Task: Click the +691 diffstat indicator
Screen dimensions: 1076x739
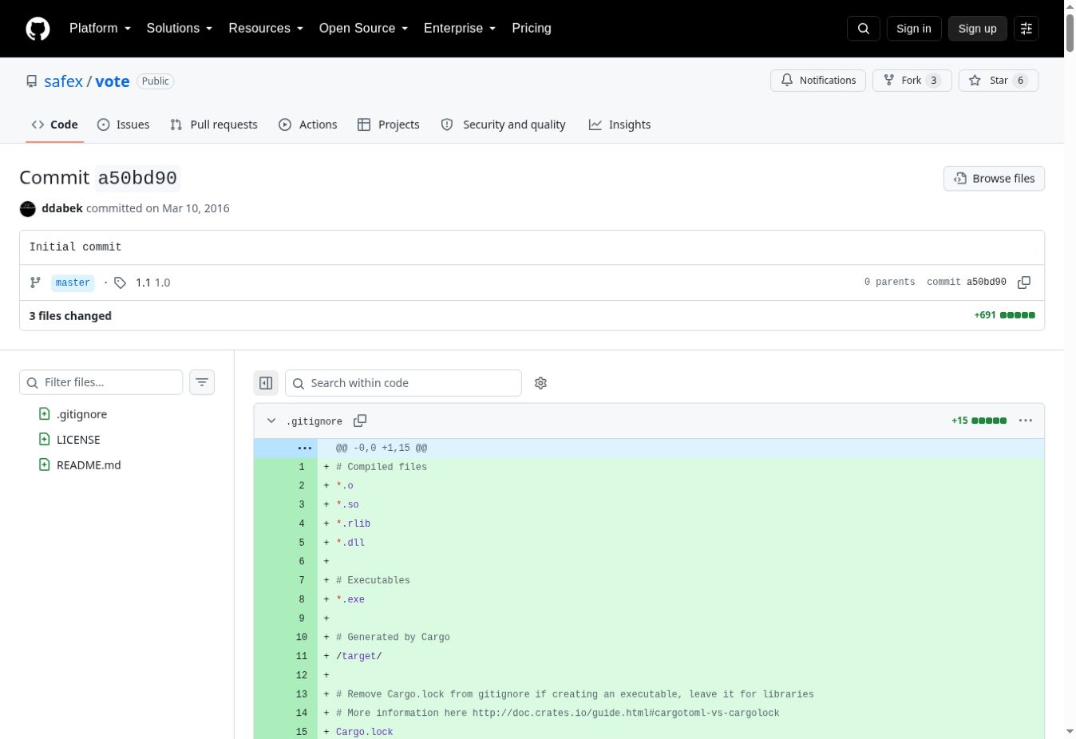Action: pos(1004,315)
